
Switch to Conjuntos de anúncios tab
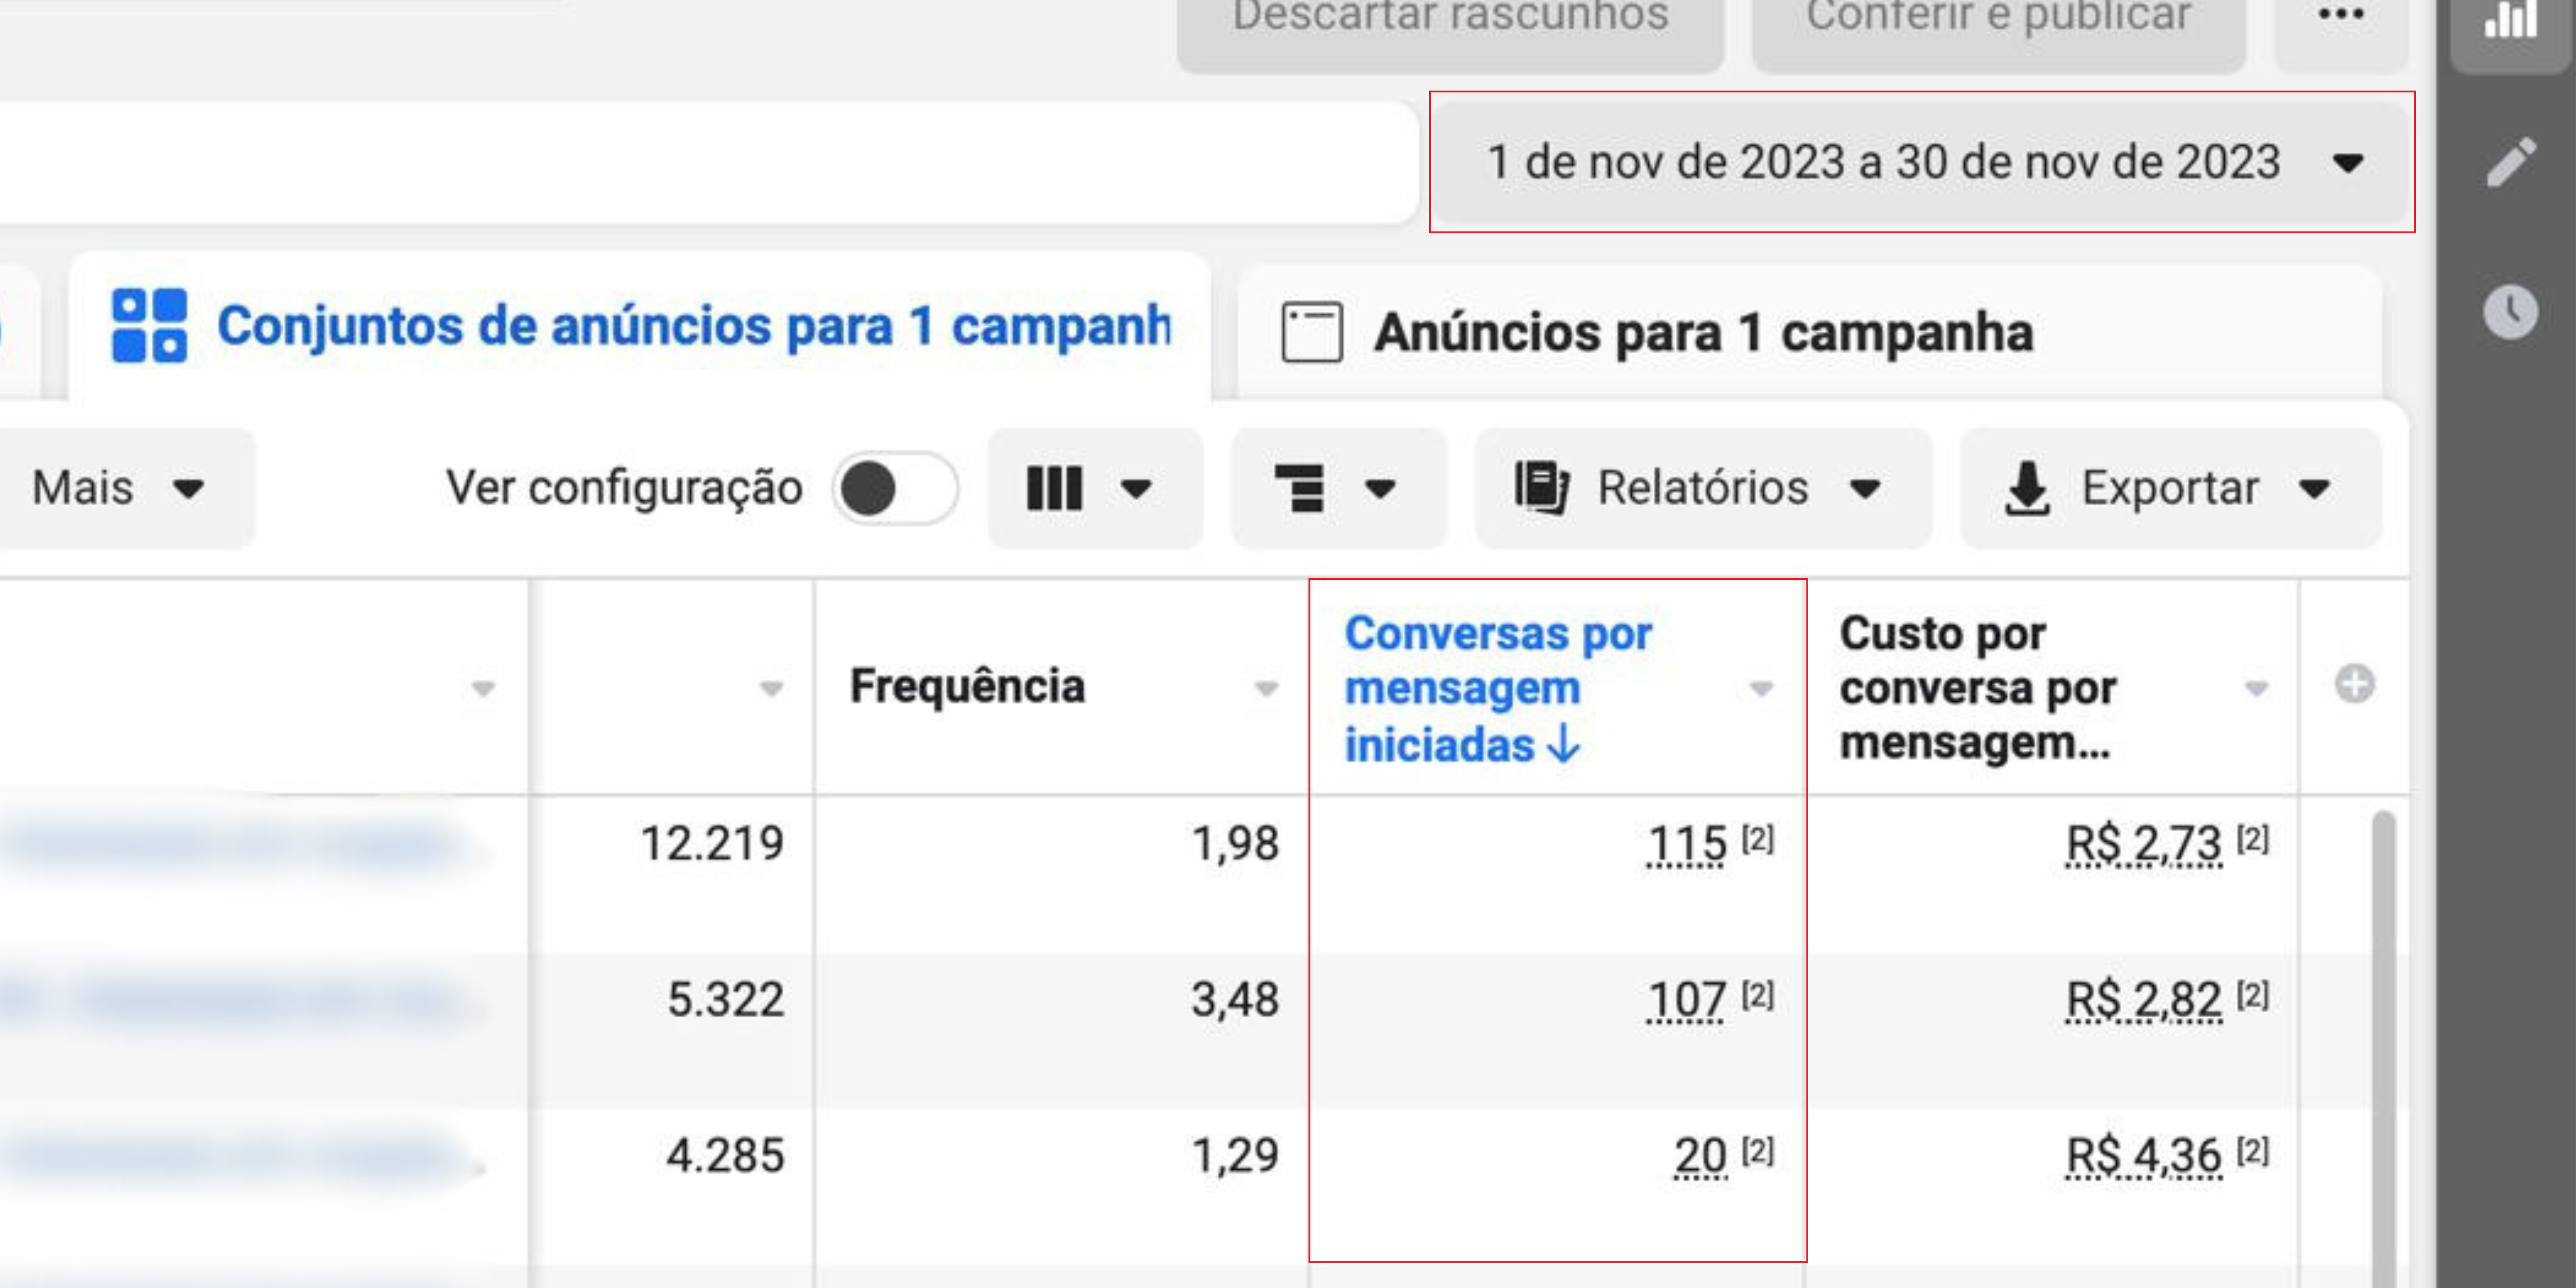[x=640, y=326]
